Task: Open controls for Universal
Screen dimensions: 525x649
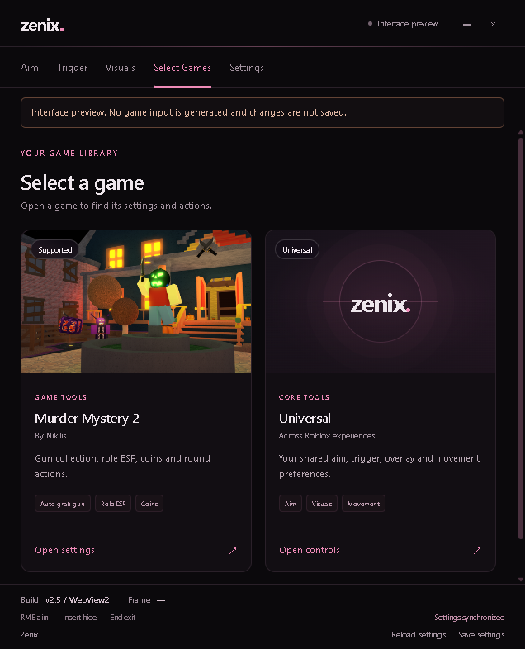Action: 310,550
